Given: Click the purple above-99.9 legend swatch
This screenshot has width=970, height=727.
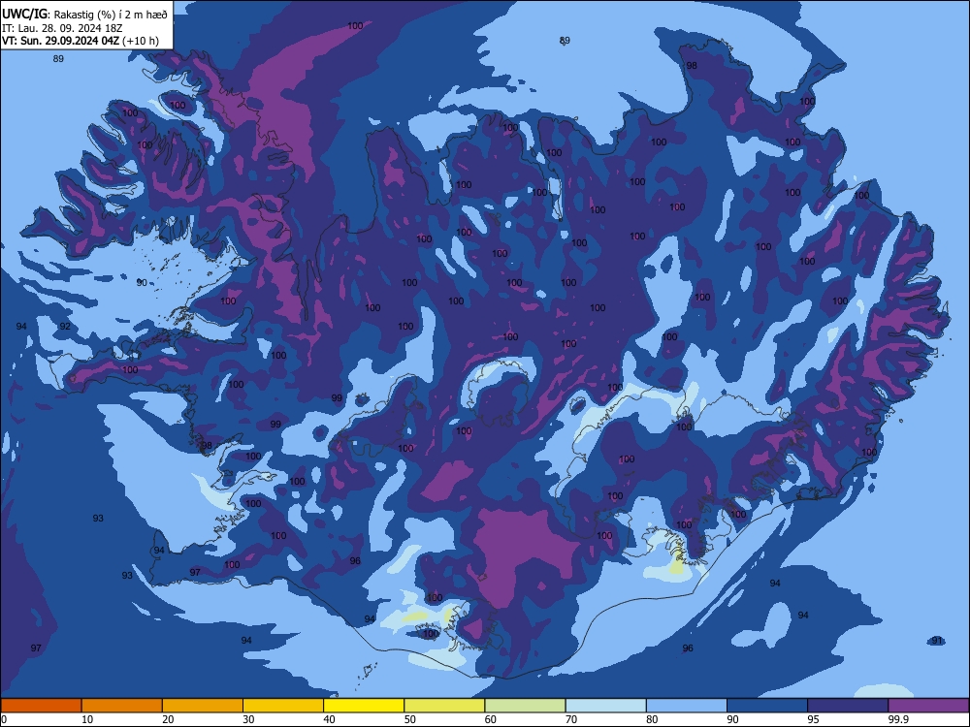Looking at the screenshot, I should [928, 706].
